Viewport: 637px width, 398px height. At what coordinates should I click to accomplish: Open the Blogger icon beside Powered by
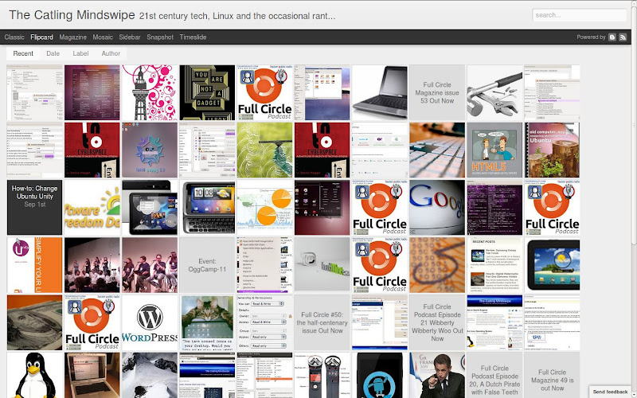(612, 37)
